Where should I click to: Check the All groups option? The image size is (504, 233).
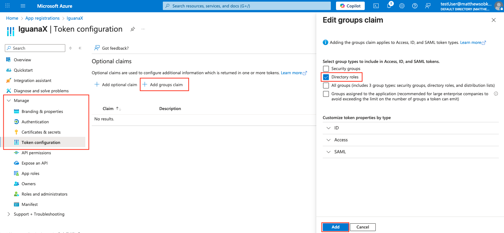point(326,86)
